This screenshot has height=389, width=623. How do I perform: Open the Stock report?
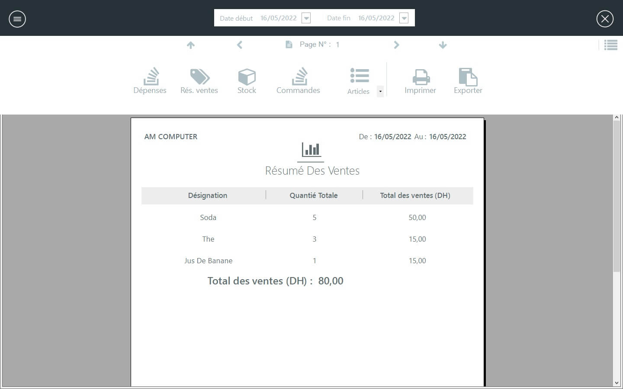247,81
